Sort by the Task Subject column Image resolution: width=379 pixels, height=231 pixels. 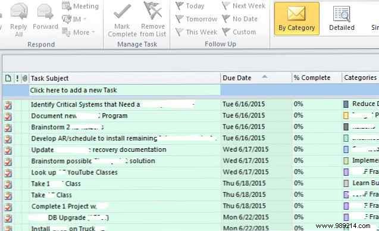pos(124,78)
